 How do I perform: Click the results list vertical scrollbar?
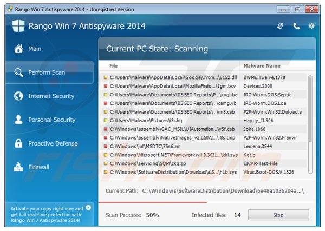[x=310, y=124]
